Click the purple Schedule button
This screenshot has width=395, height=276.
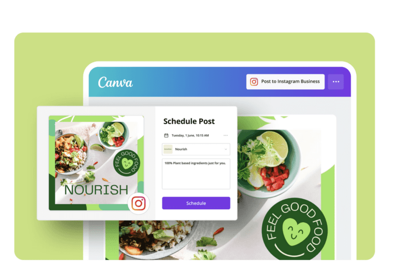point(196,203)
